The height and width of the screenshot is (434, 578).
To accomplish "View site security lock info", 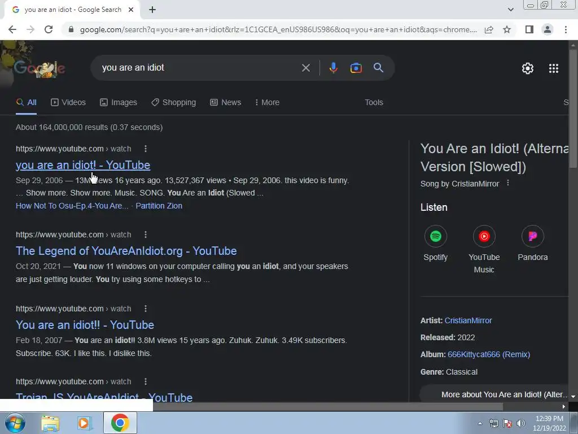I will click(71, 29).
